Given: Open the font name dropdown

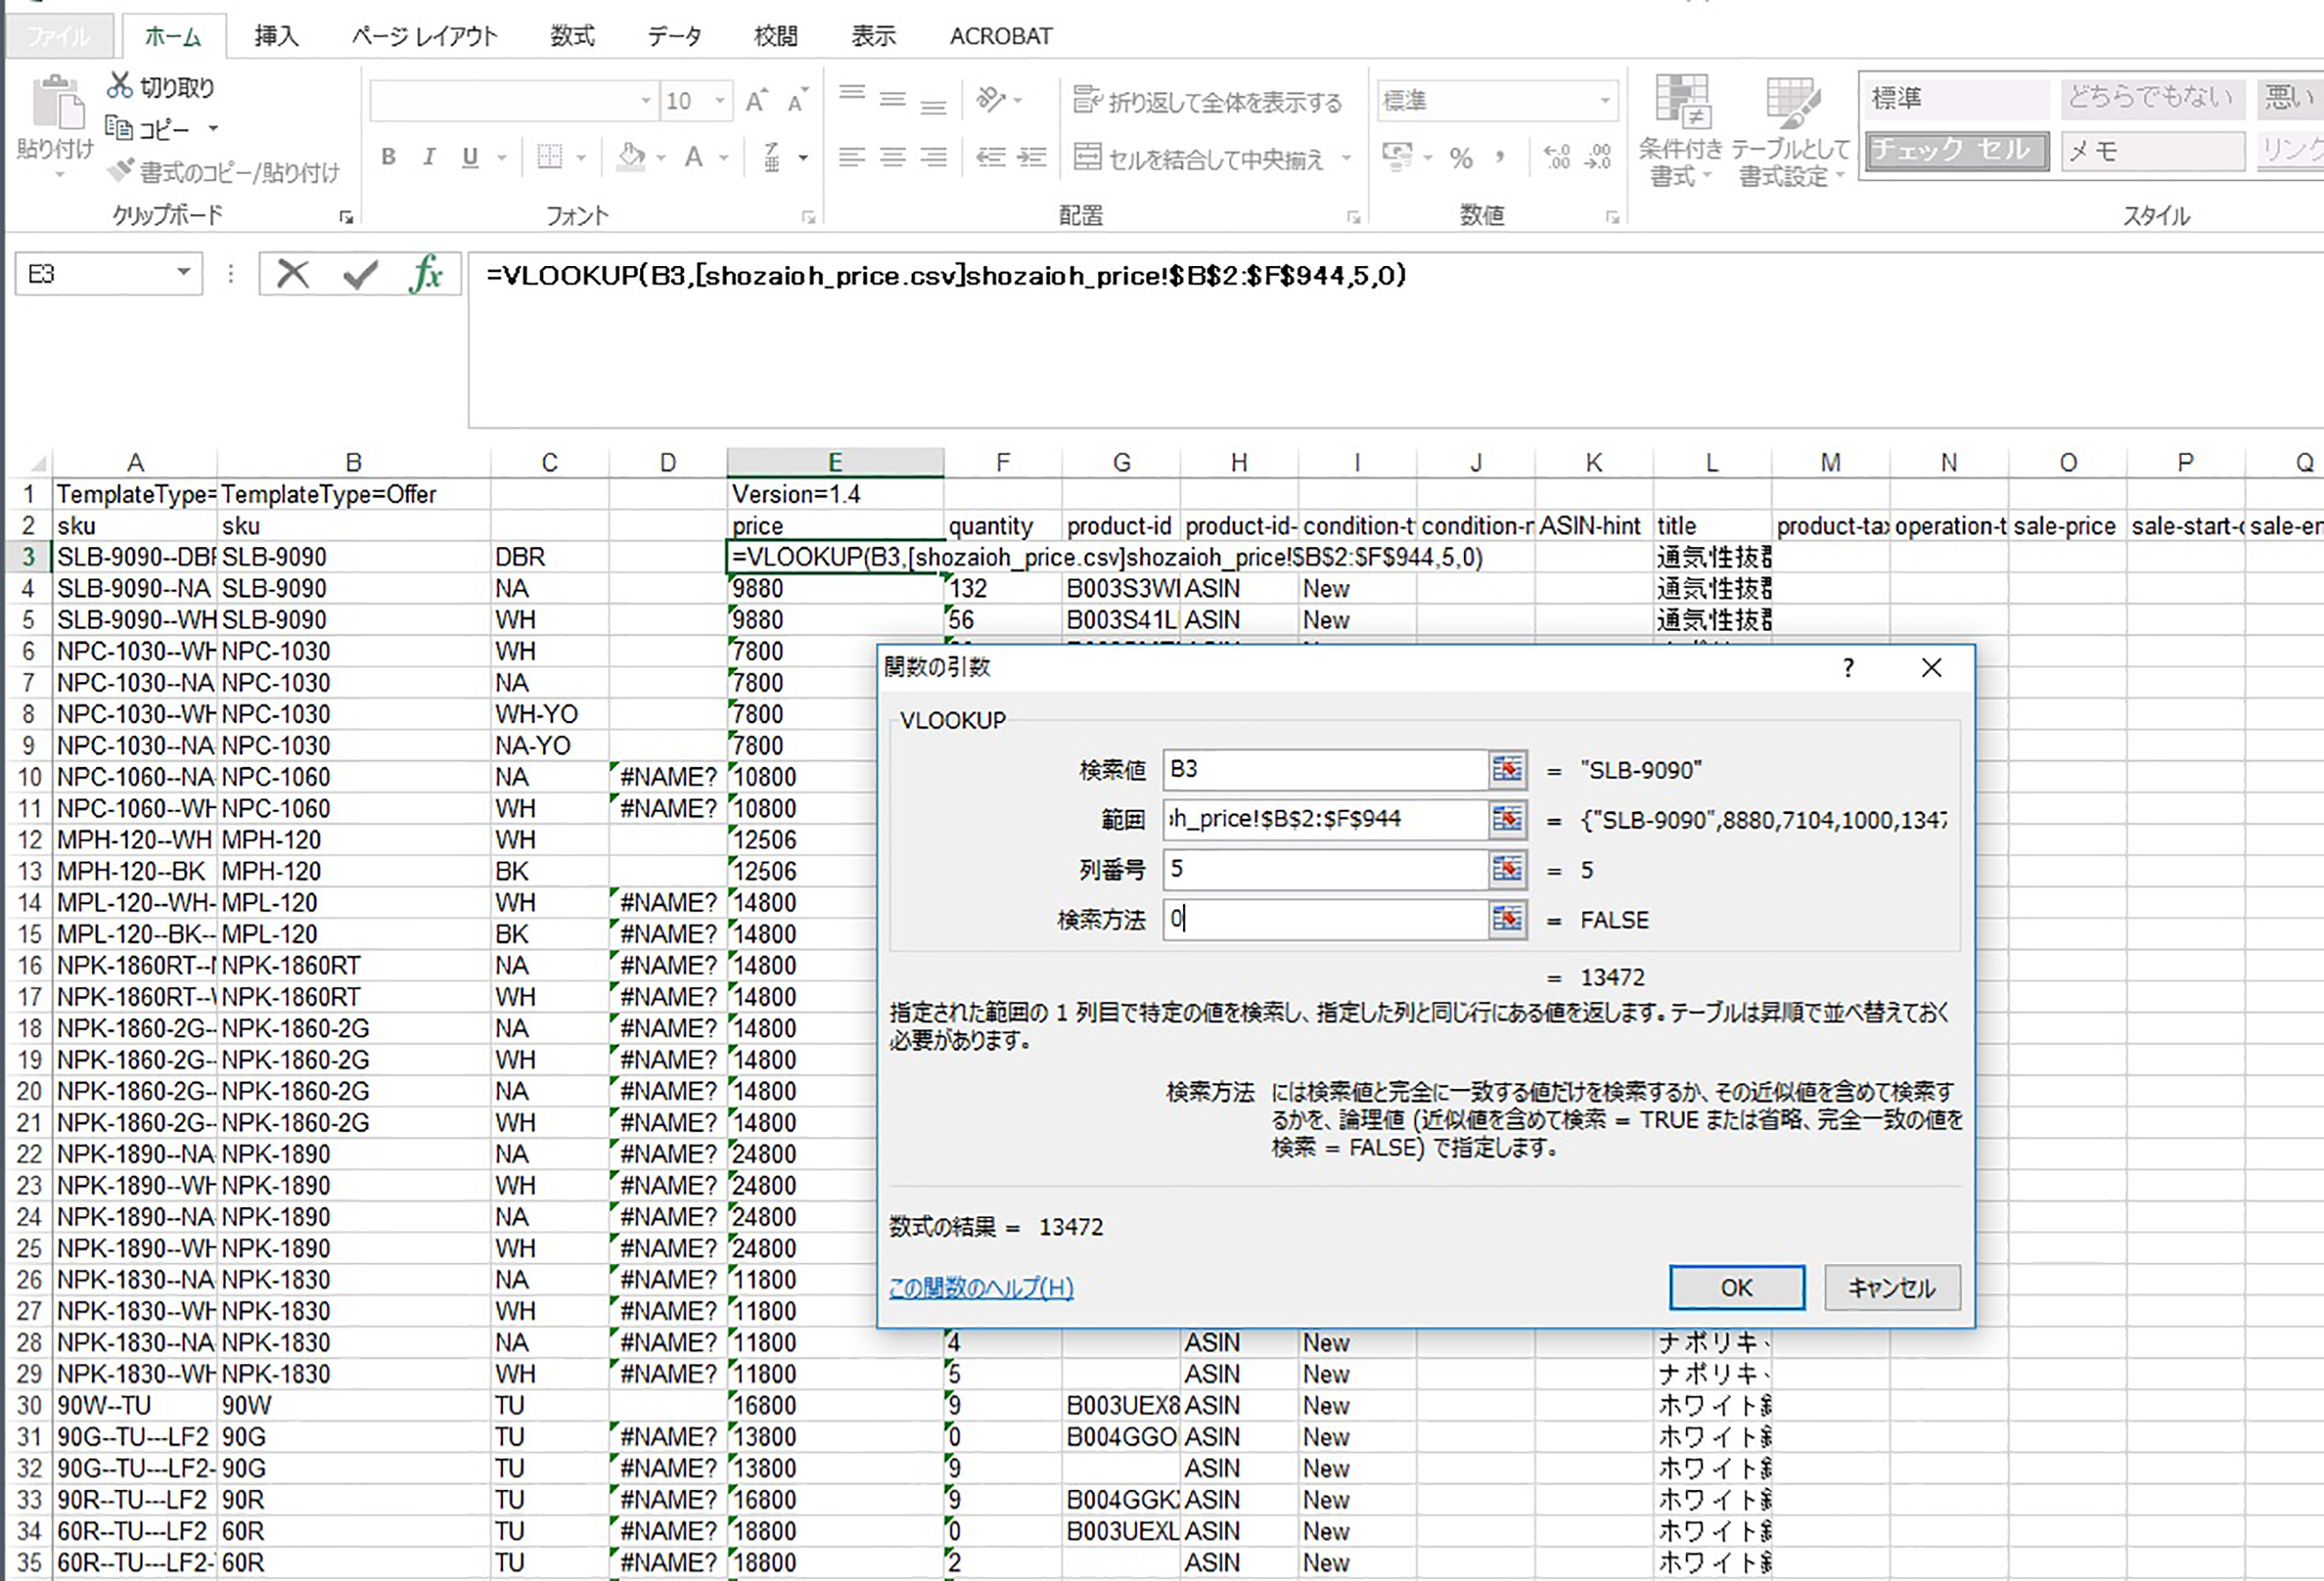Looking at the screenshot, I should [x=646, y=101].
